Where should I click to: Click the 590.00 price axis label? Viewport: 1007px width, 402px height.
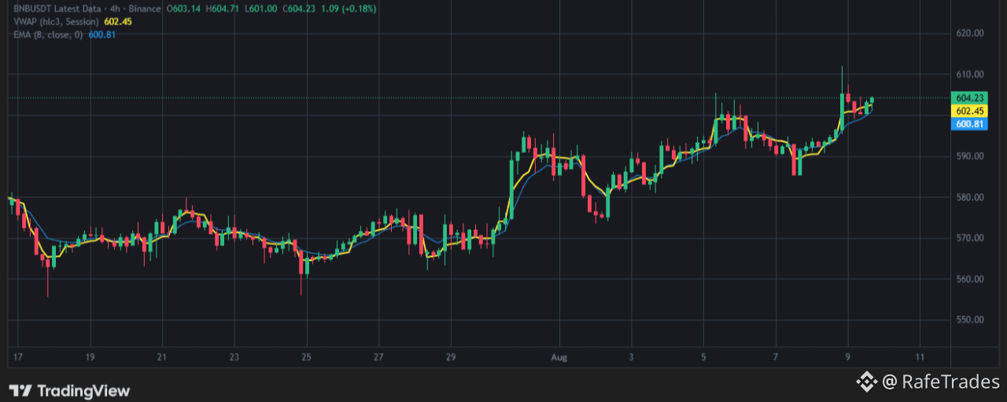point(970,156)
